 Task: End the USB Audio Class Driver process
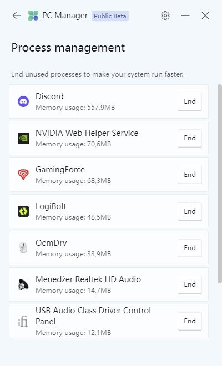pos(190,321)
